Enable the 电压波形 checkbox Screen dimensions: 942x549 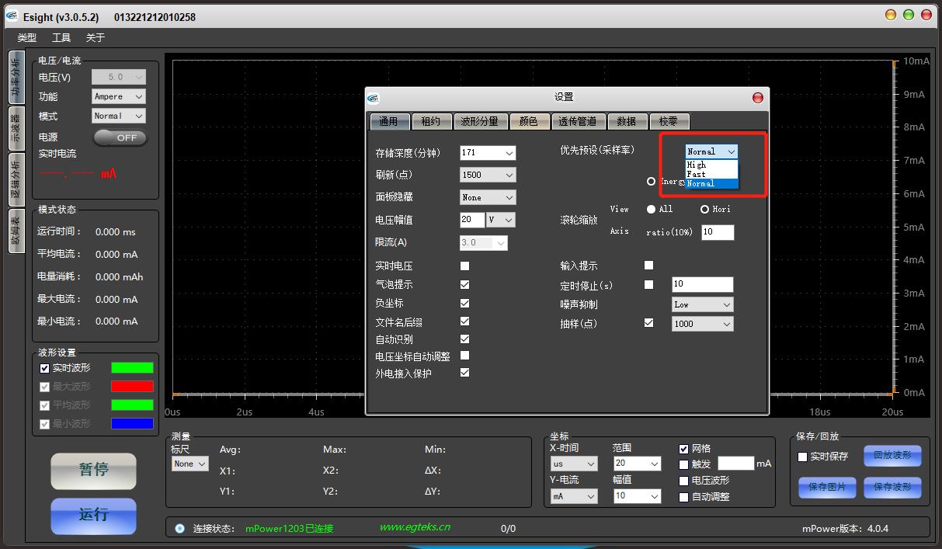(683, 481)
